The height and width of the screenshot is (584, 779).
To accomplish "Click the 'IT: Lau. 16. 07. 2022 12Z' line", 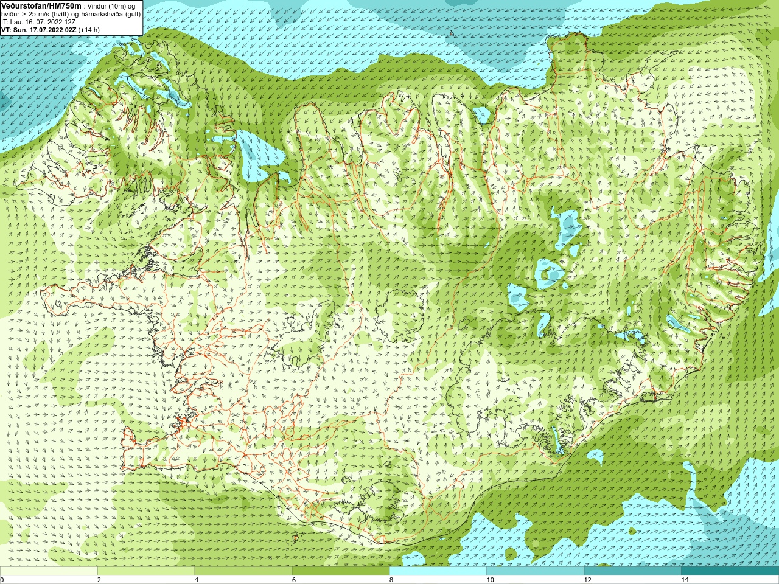I will point(38,22).
